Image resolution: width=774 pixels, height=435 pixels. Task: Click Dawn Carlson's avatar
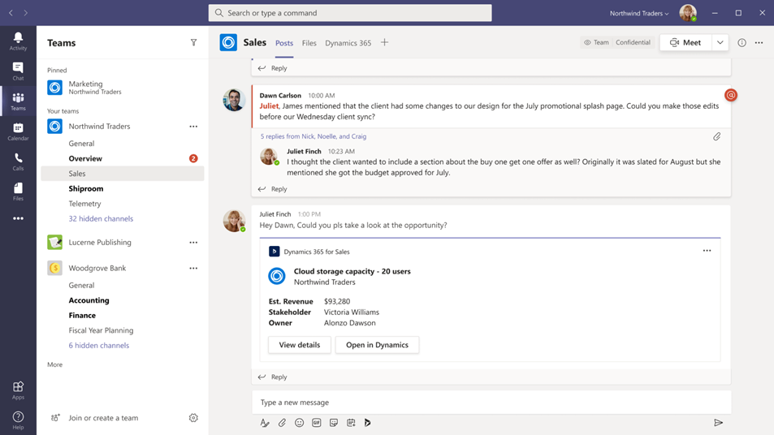(234, 100)
